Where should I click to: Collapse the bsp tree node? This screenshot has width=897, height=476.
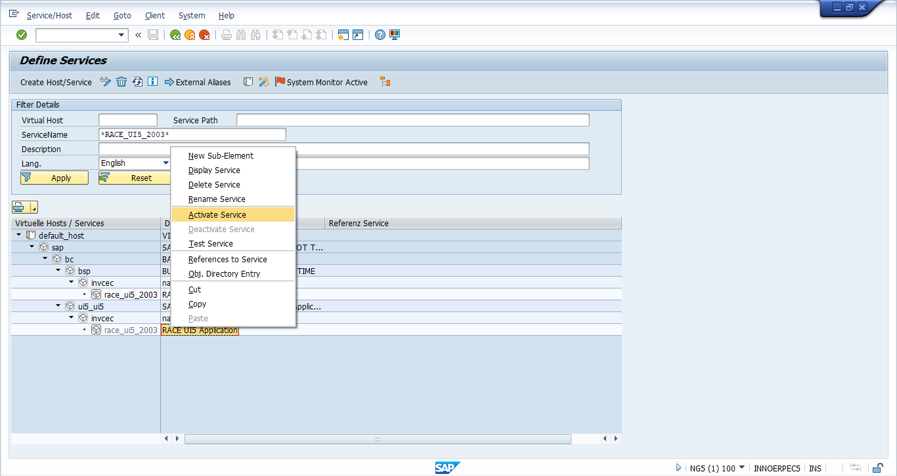tap(58, 270)
